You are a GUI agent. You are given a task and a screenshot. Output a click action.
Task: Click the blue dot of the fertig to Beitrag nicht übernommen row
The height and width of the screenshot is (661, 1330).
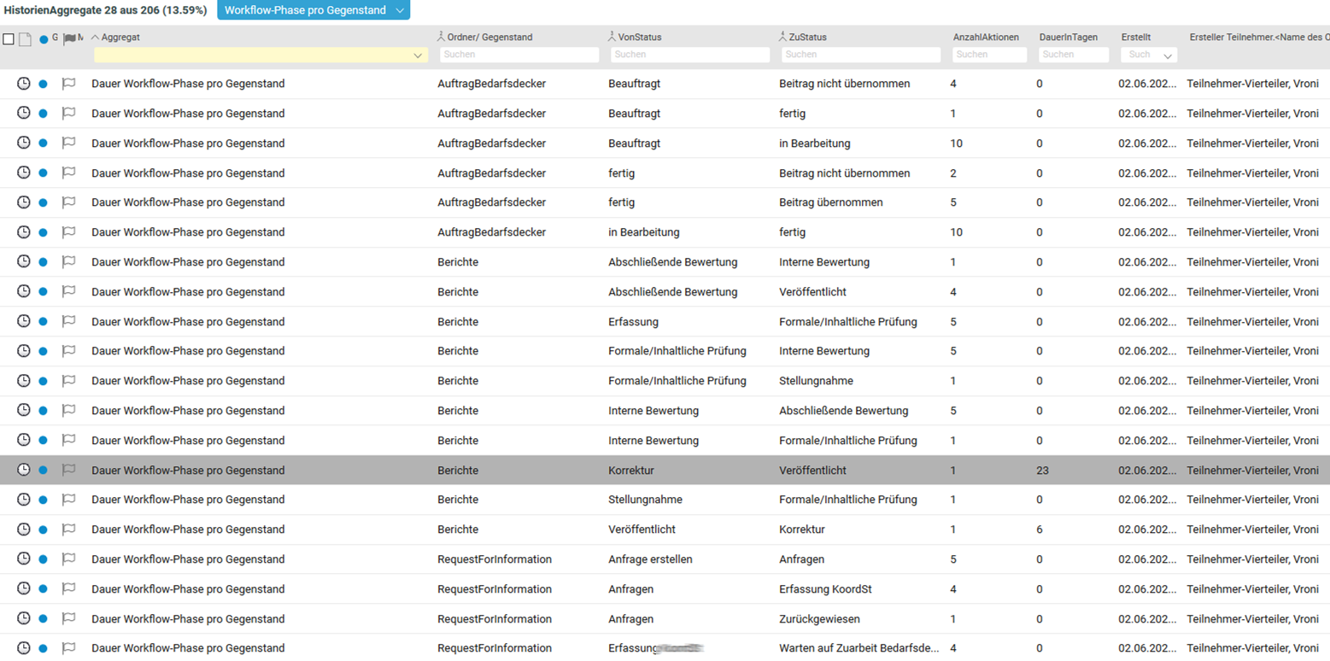click(x=44, y=173)
